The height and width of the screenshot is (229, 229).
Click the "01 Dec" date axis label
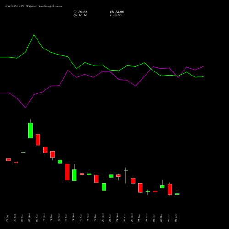(x=154, y=218)
